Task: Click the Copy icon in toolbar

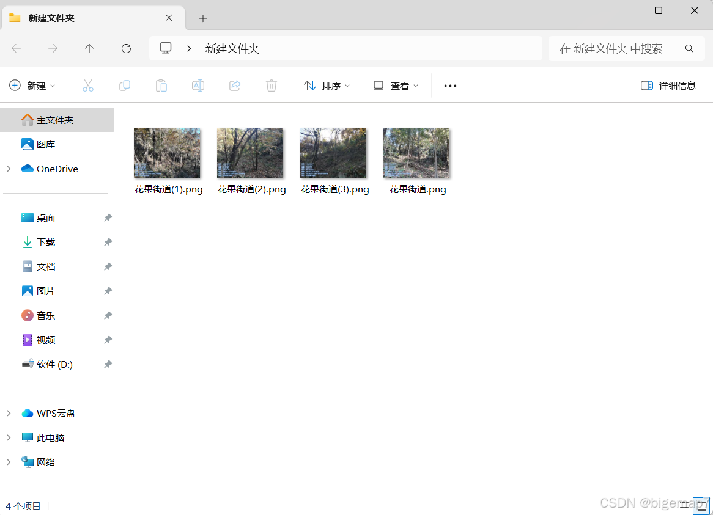Action: tap(125, 86)
